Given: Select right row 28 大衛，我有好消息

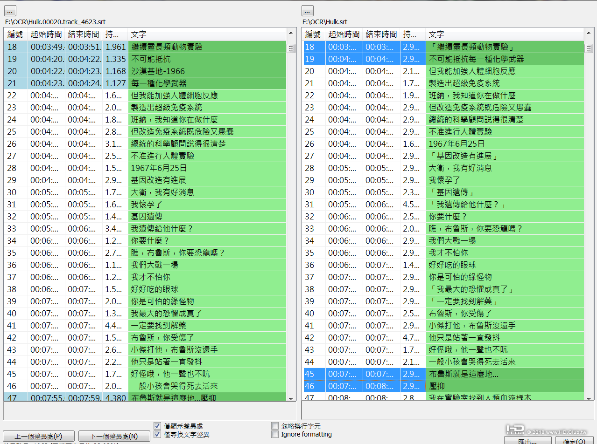Looking at the screenshot, I should tap(443, 168).
